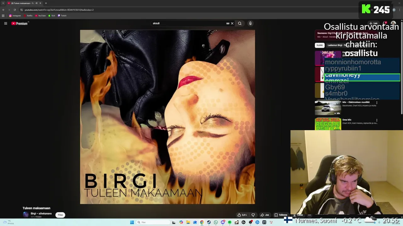403x226 pixels.
Task: Click the browser forward arrow
Action: (x=9, y=10)
